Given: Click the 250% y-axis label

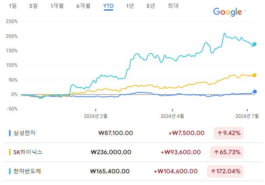Looking at the screenshot, I should (12, 21).
